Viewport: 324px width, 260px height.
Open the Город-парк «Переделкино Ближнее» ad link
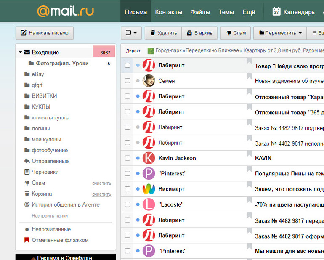[x=199, y=50]
